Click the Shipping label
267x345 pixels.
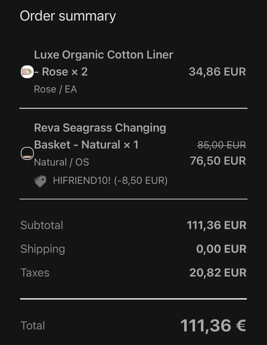[43, 249]
